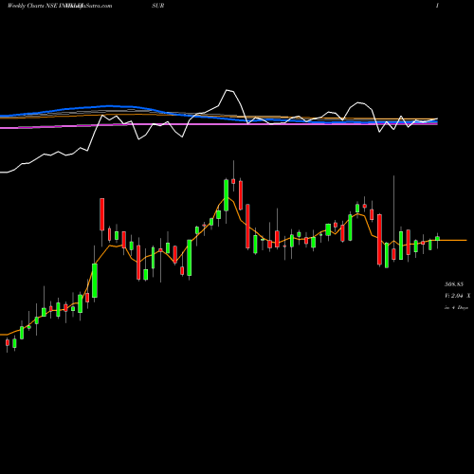Click the tallest green candlestick at chart peak

click(227, 195)
